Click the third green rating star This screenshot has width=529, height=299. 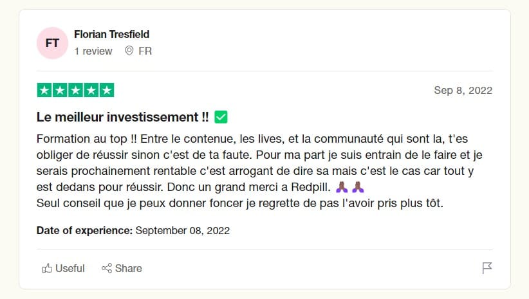point(75,90)
